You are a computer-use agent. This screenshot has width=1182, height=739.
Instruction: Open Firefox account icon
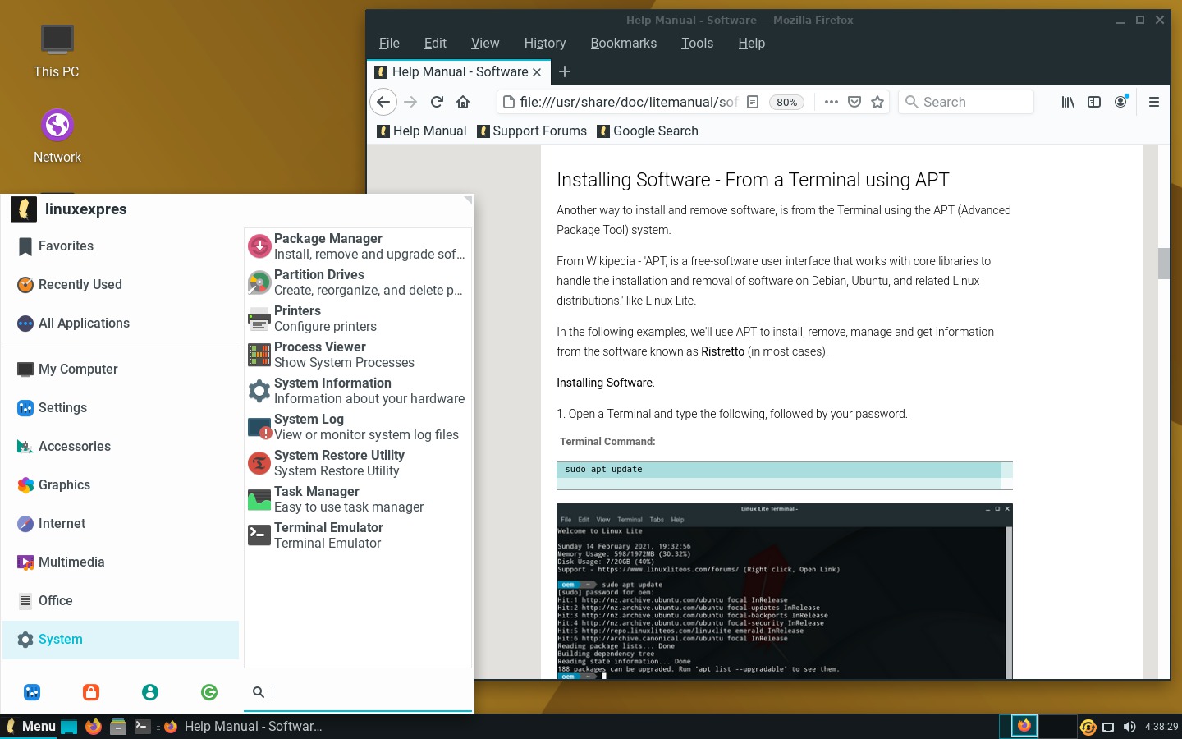(1120, 102)
